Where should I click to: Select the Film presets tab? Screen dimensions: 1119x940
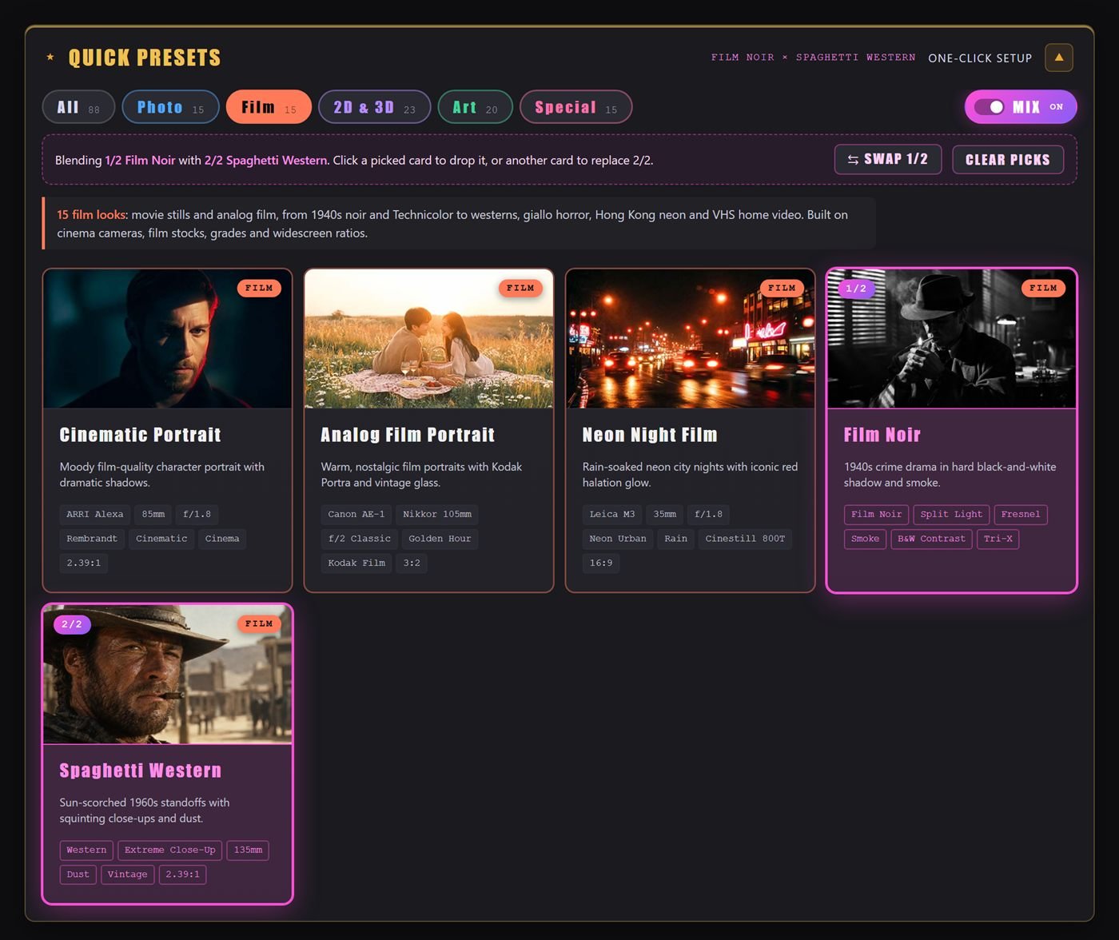(269, 107)
